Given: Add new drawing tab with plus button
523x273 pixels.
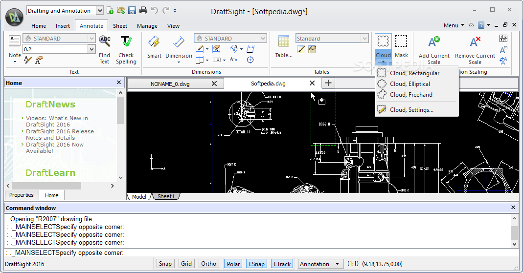Looking at the screenshot, I should tap(328, 83).
